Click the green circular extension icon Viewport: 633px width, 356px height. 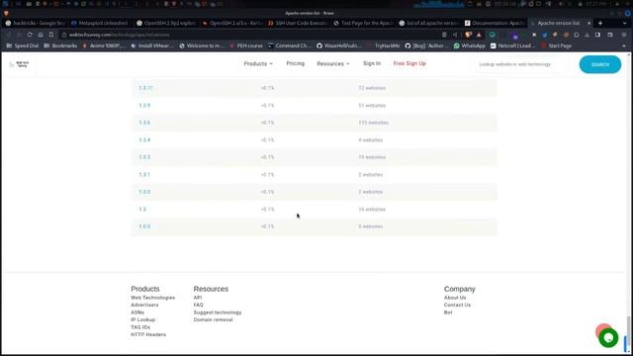click(x=493, y=36)
